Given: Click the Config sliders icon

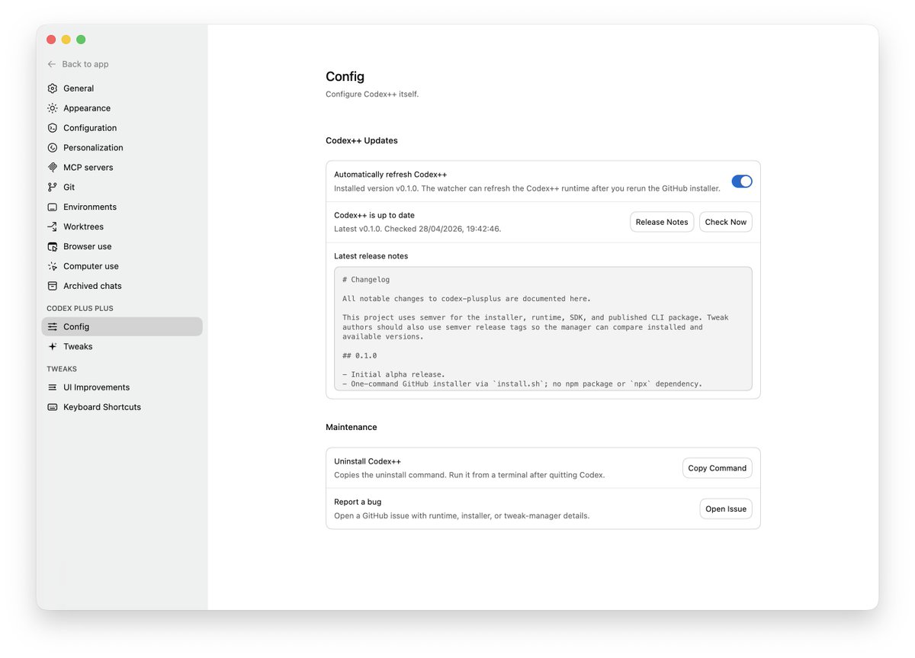Looking at the screenshot, I should [53, 327].
